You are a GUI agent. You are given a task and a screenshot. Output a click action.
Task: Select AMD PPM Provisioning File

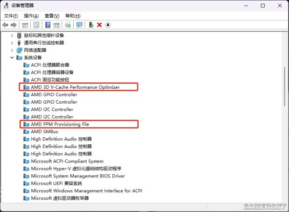click(x=60, y=124)
